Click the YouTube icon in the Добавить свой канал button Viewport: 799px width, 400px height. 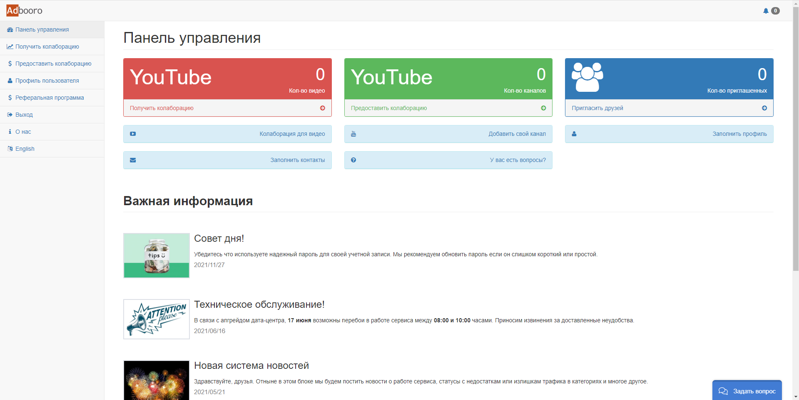(353, 134)
